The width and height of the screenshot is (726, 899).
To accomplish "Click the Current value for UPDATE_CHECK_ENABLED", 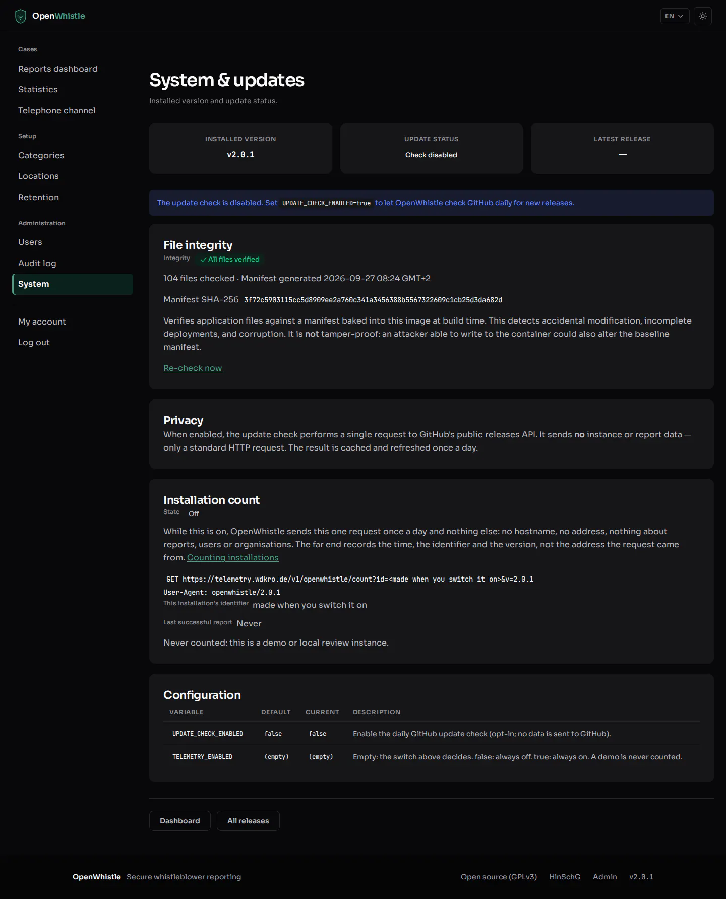I will [318, 734].
